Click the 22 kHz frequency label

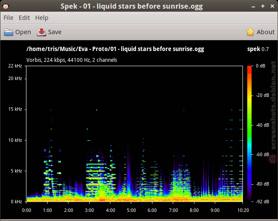(15, 66)
